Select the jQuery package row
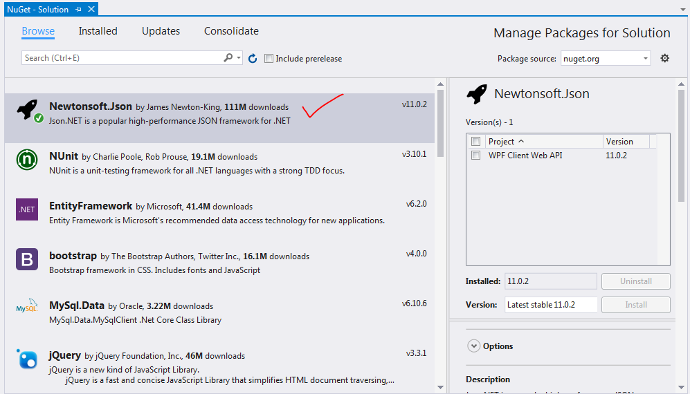690x394 pixels. click(x=219, y=368)
